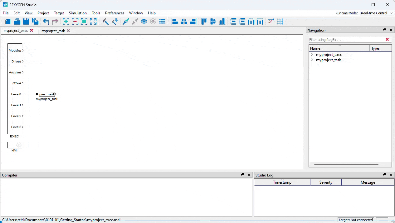This screenshot has width=395, height=223.
Task: Click the second horizontal spacing icon
Action: 260,22
